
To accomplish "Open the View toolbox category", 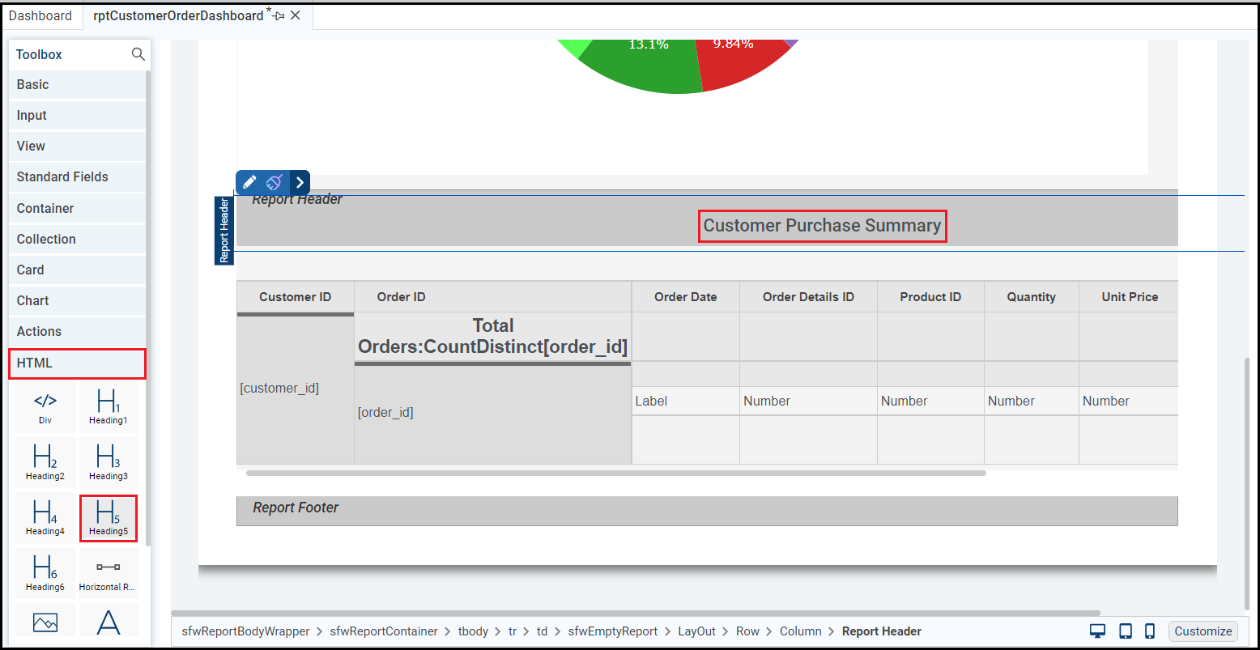I will point(78,147).
